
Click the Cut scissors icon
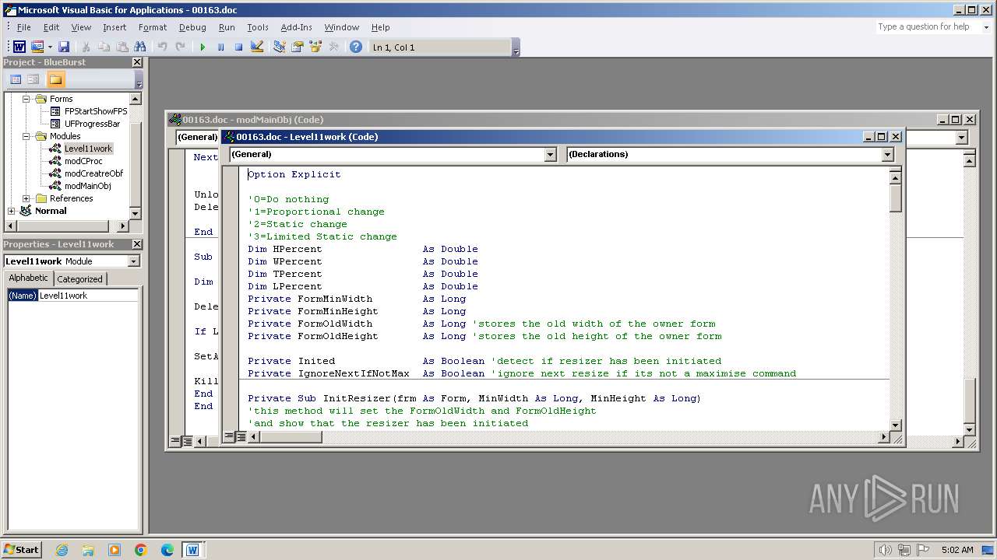(x=86, y=47)
